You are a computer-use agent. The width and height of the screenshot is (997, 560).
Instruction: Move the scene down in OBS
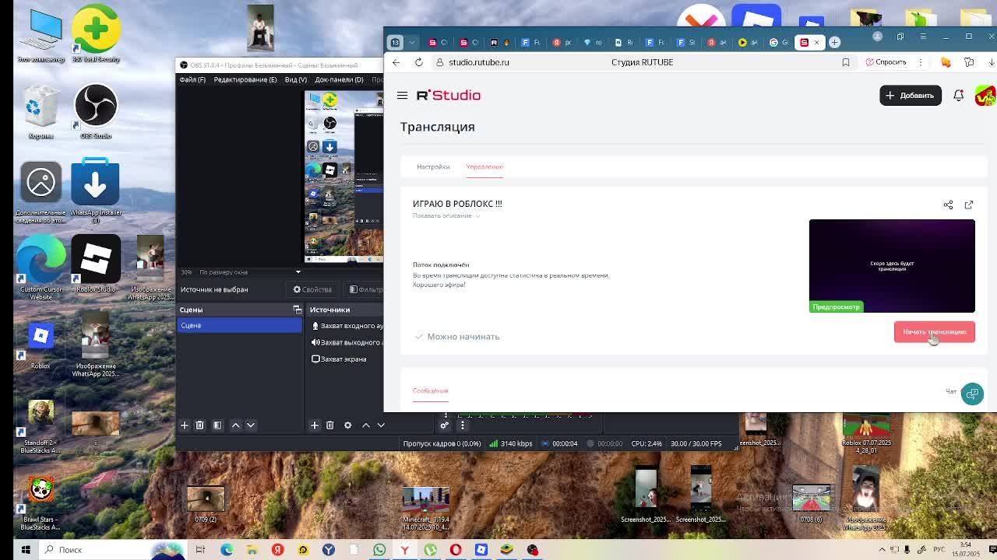[251, 425]
